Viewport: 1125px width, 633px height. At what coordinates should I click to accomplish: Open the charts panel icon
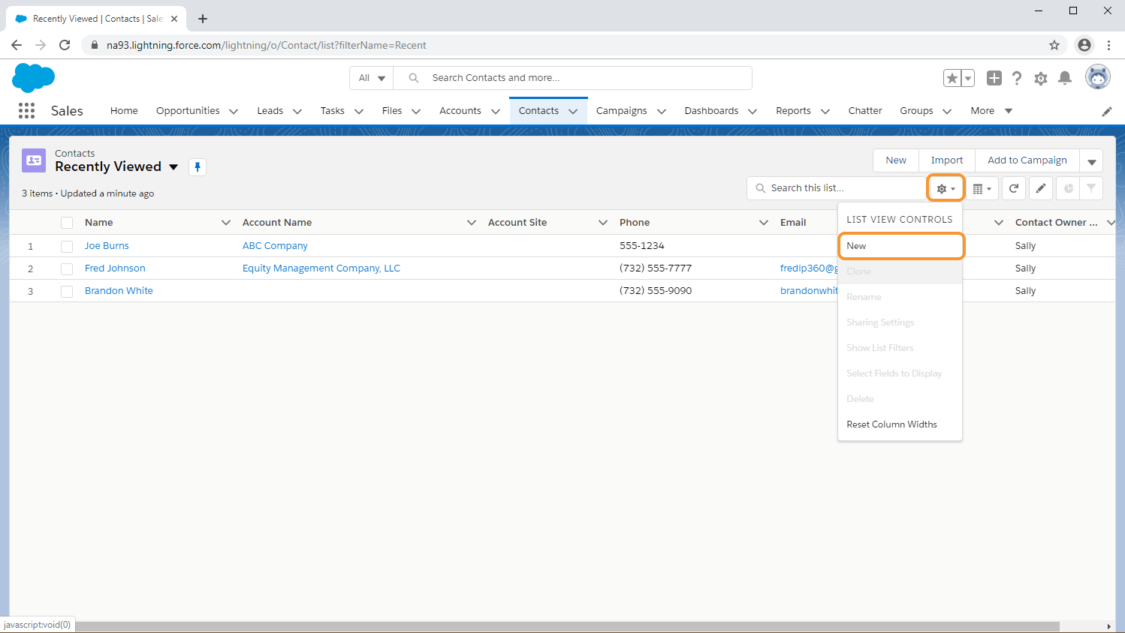1068,187
